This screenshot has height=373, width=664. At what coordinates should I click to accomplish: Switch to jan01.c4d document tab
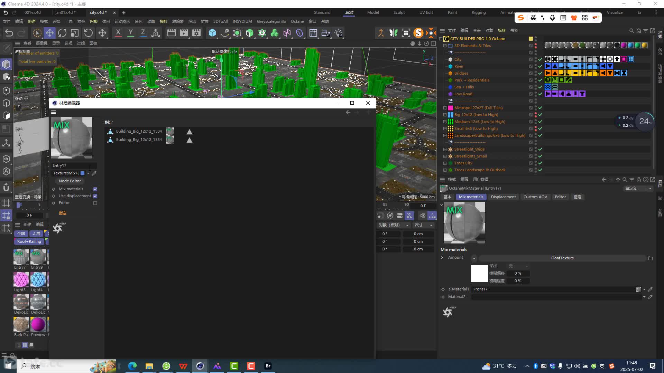point(65,12)
